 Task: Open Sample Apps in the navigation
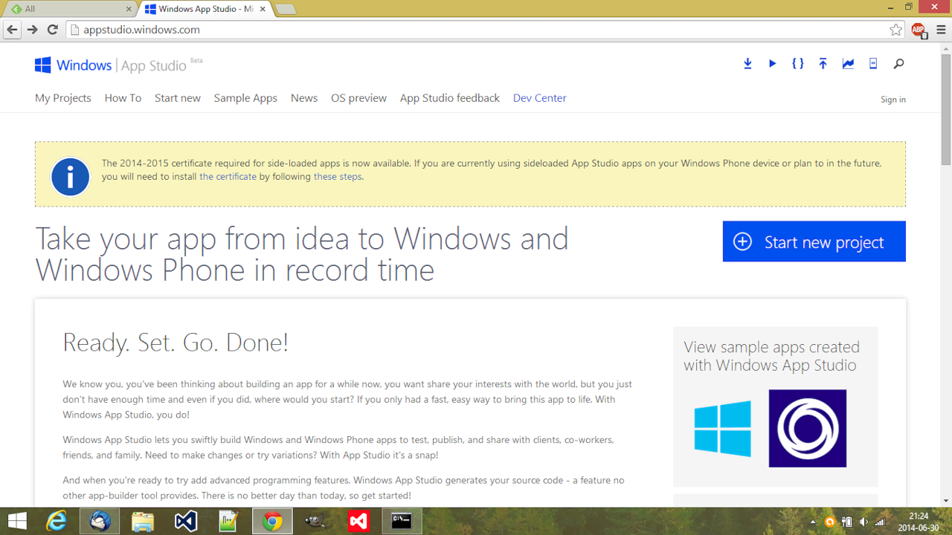click(245, 98)
